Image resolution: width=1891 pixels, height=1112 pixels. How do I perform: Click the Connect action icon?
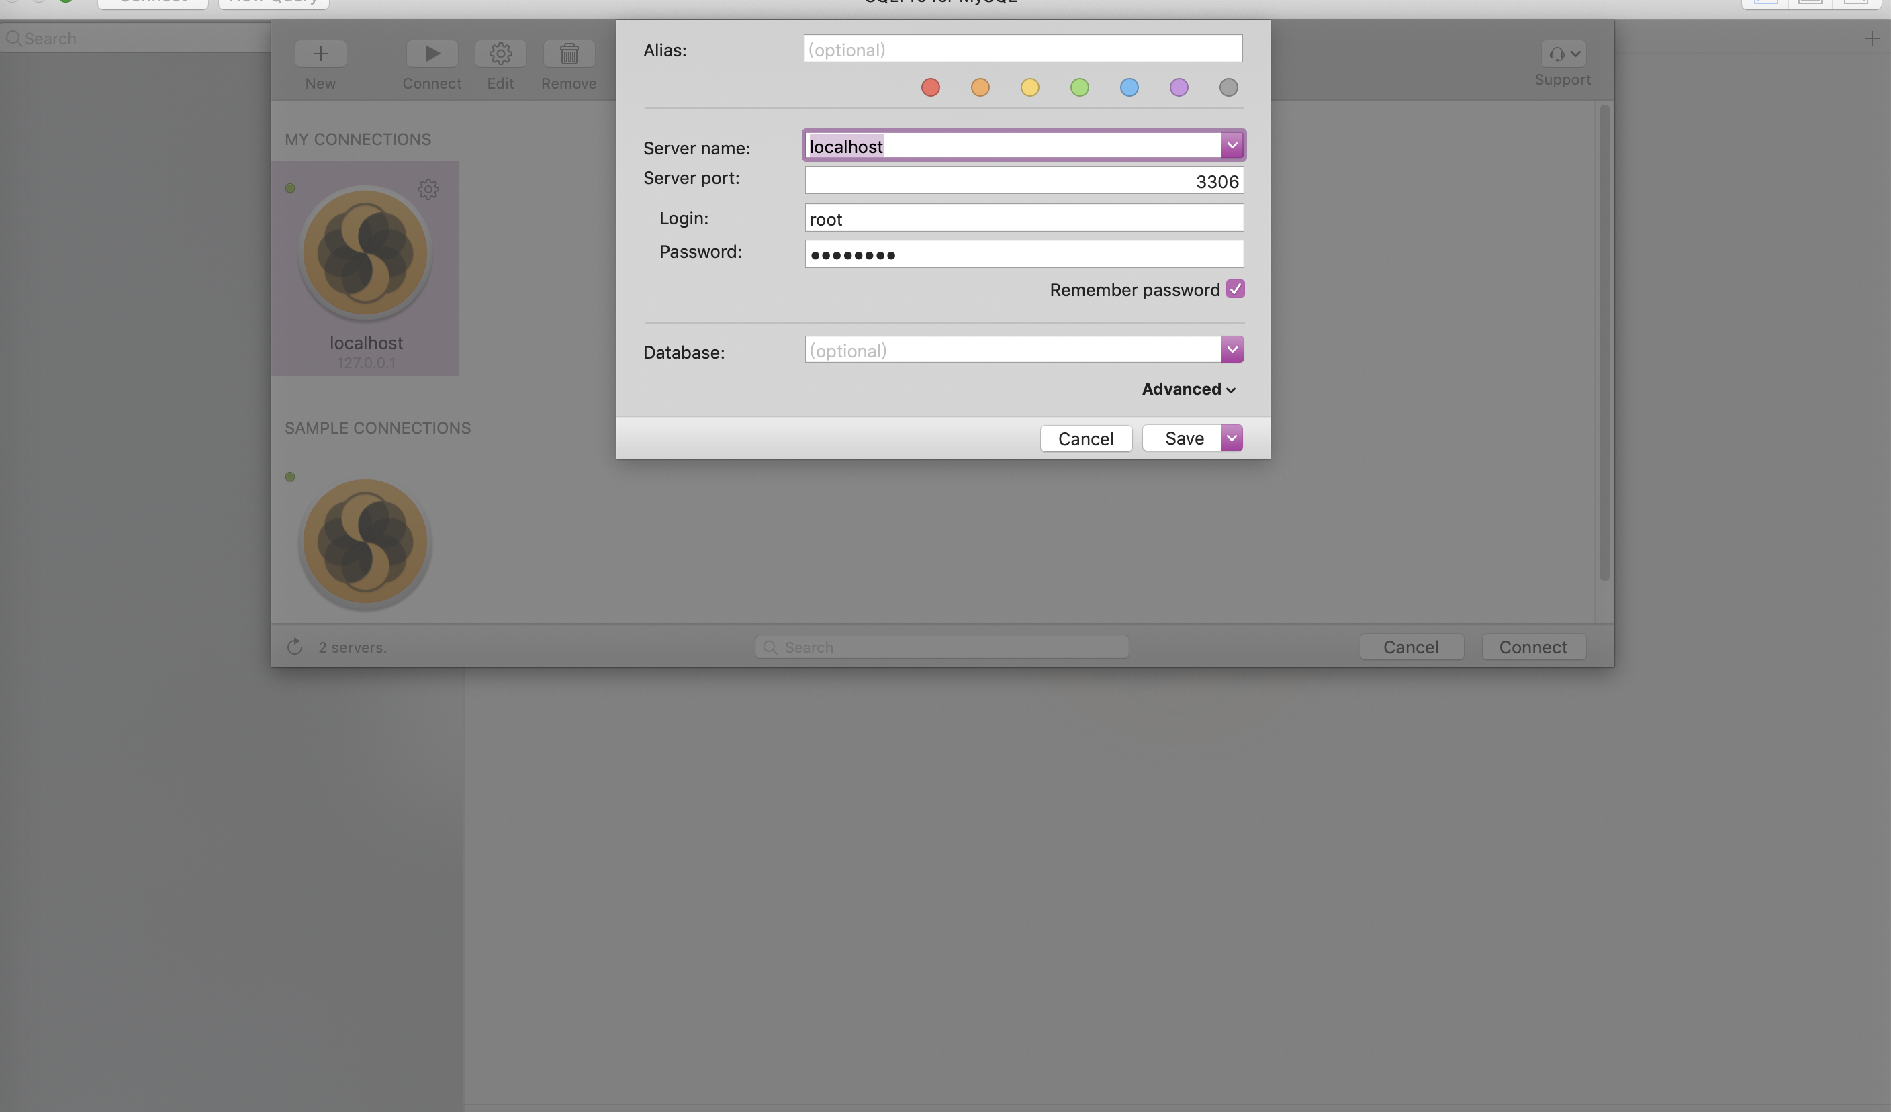click(431, 53)
